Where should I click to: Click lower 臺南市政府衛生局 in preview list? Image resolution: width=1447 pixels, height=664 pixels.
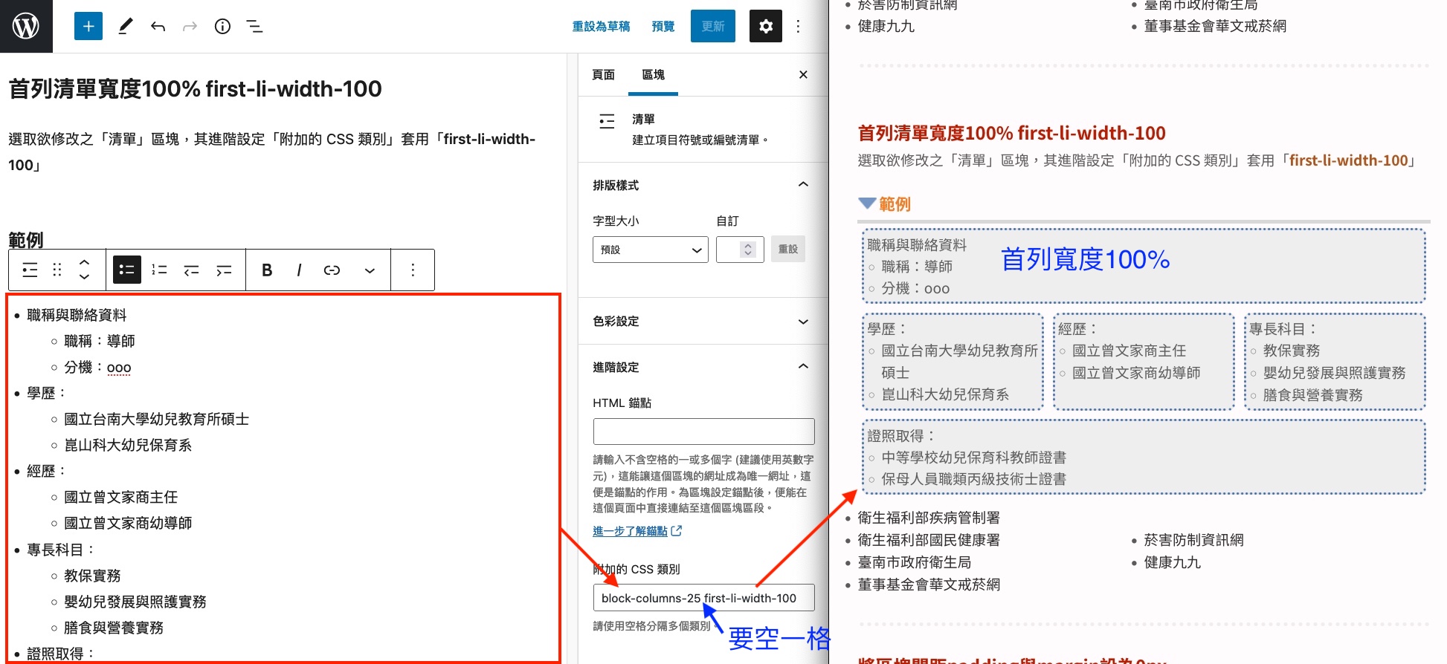[x=915, y=562]
